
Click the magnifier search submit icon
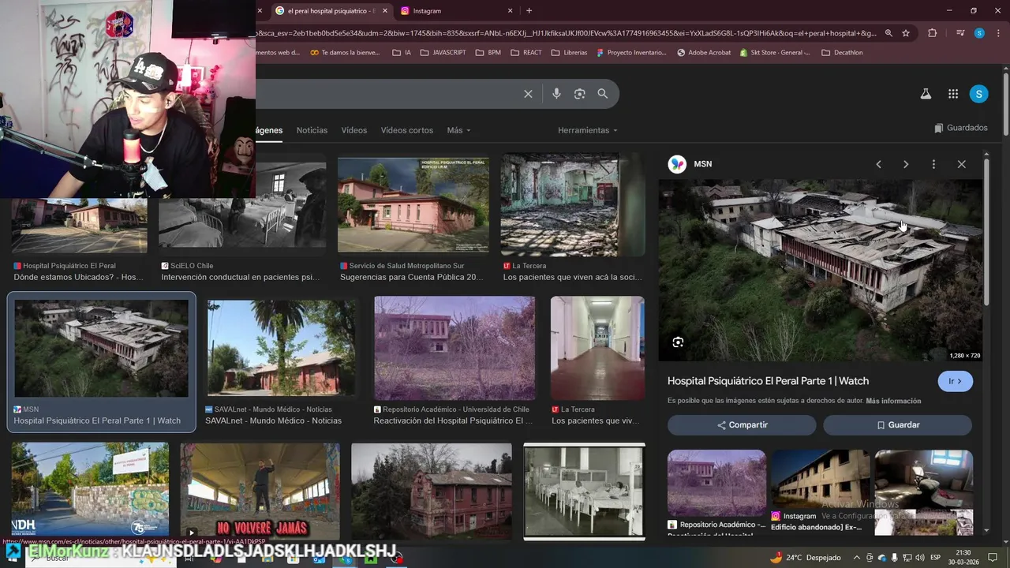pyautogui.click(x=603, y=94)
